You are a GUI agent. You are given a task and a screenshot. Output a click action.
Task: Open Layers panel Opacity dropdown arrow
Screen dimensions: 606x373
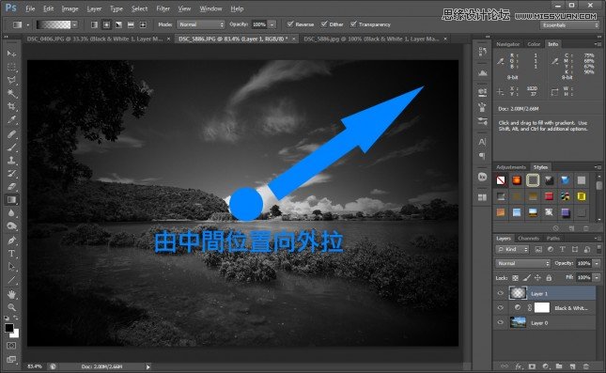click(x=598, y=263)
